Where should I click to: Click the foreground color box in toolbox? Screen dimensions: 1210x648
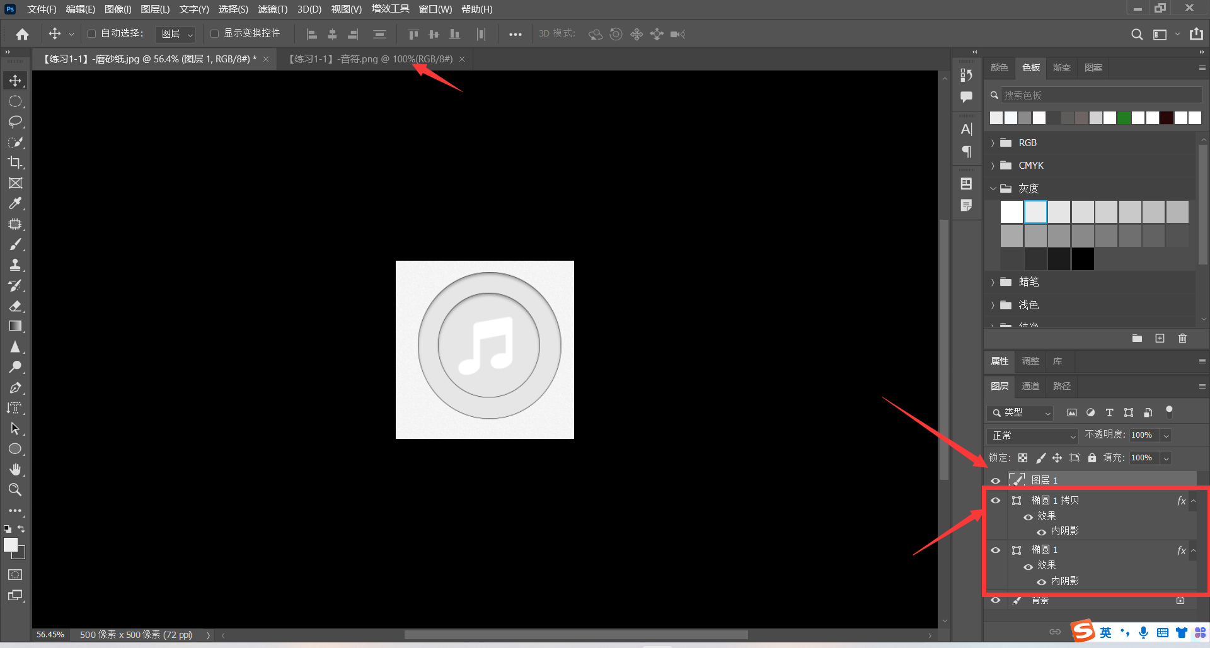tap(11, 545)
